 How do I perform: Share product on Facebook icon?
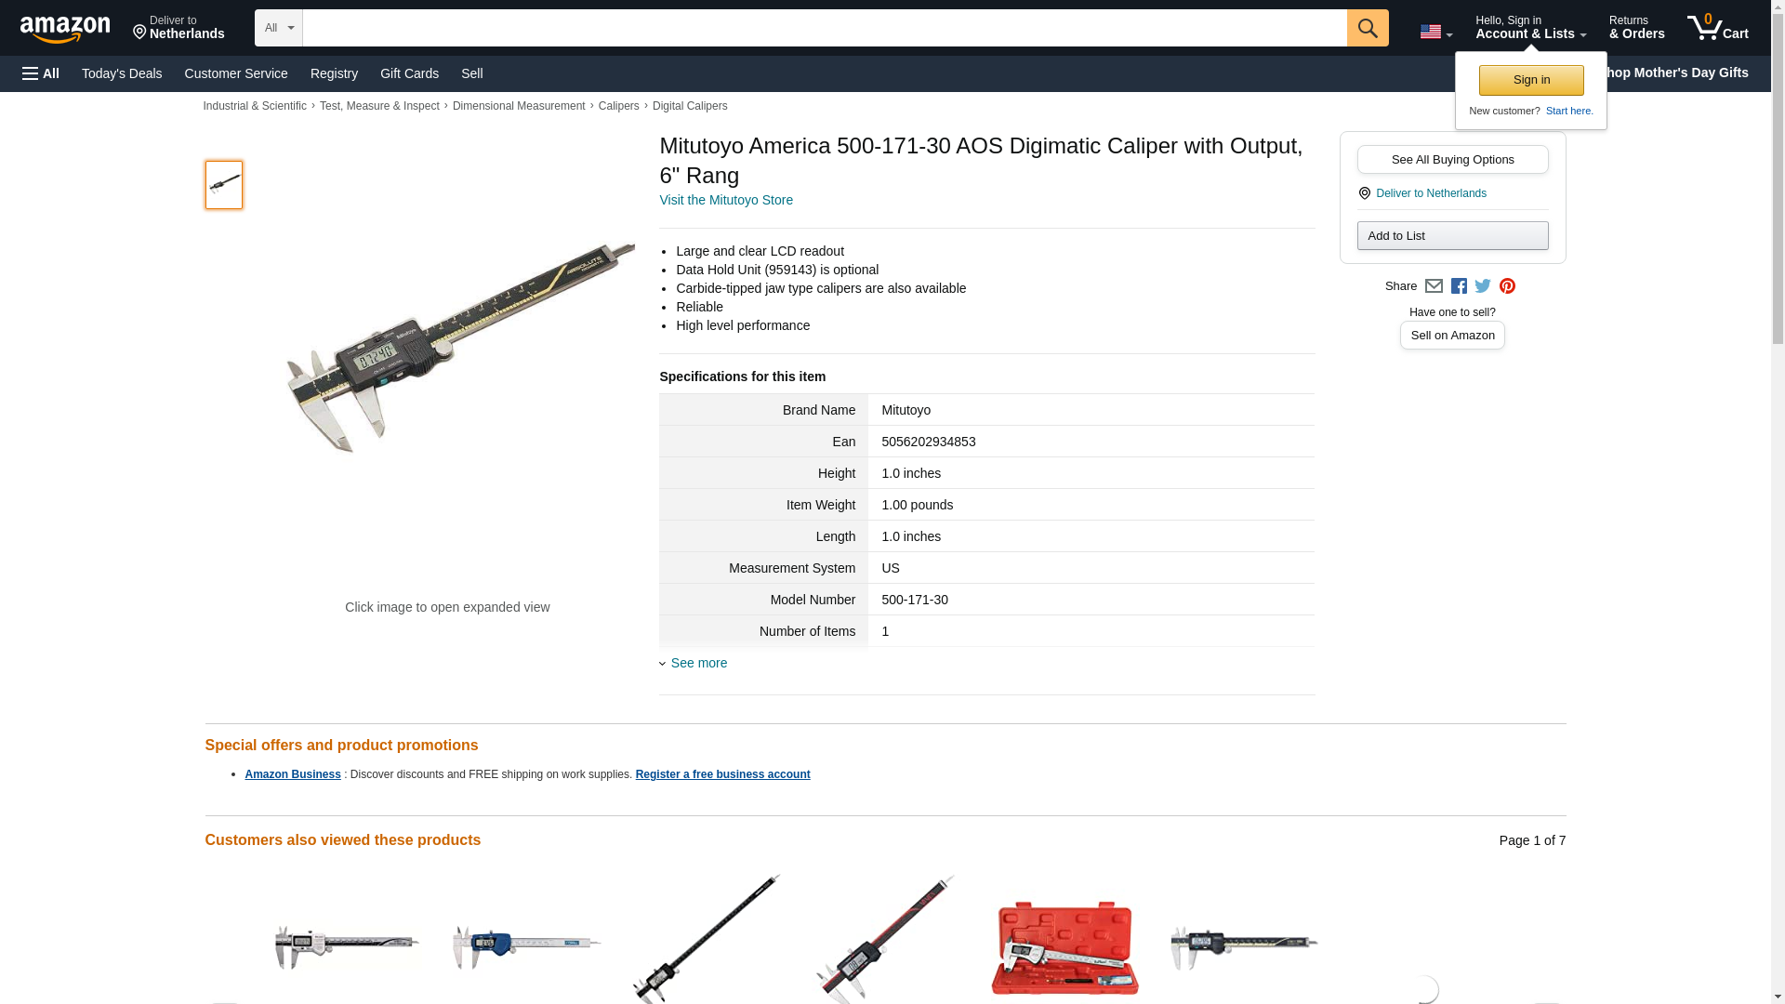[1459, 286]
